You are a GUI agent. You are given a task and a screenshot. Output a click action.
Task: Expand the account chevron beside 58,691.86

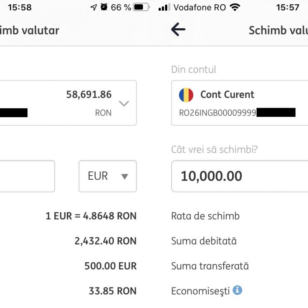coord(124,103)
